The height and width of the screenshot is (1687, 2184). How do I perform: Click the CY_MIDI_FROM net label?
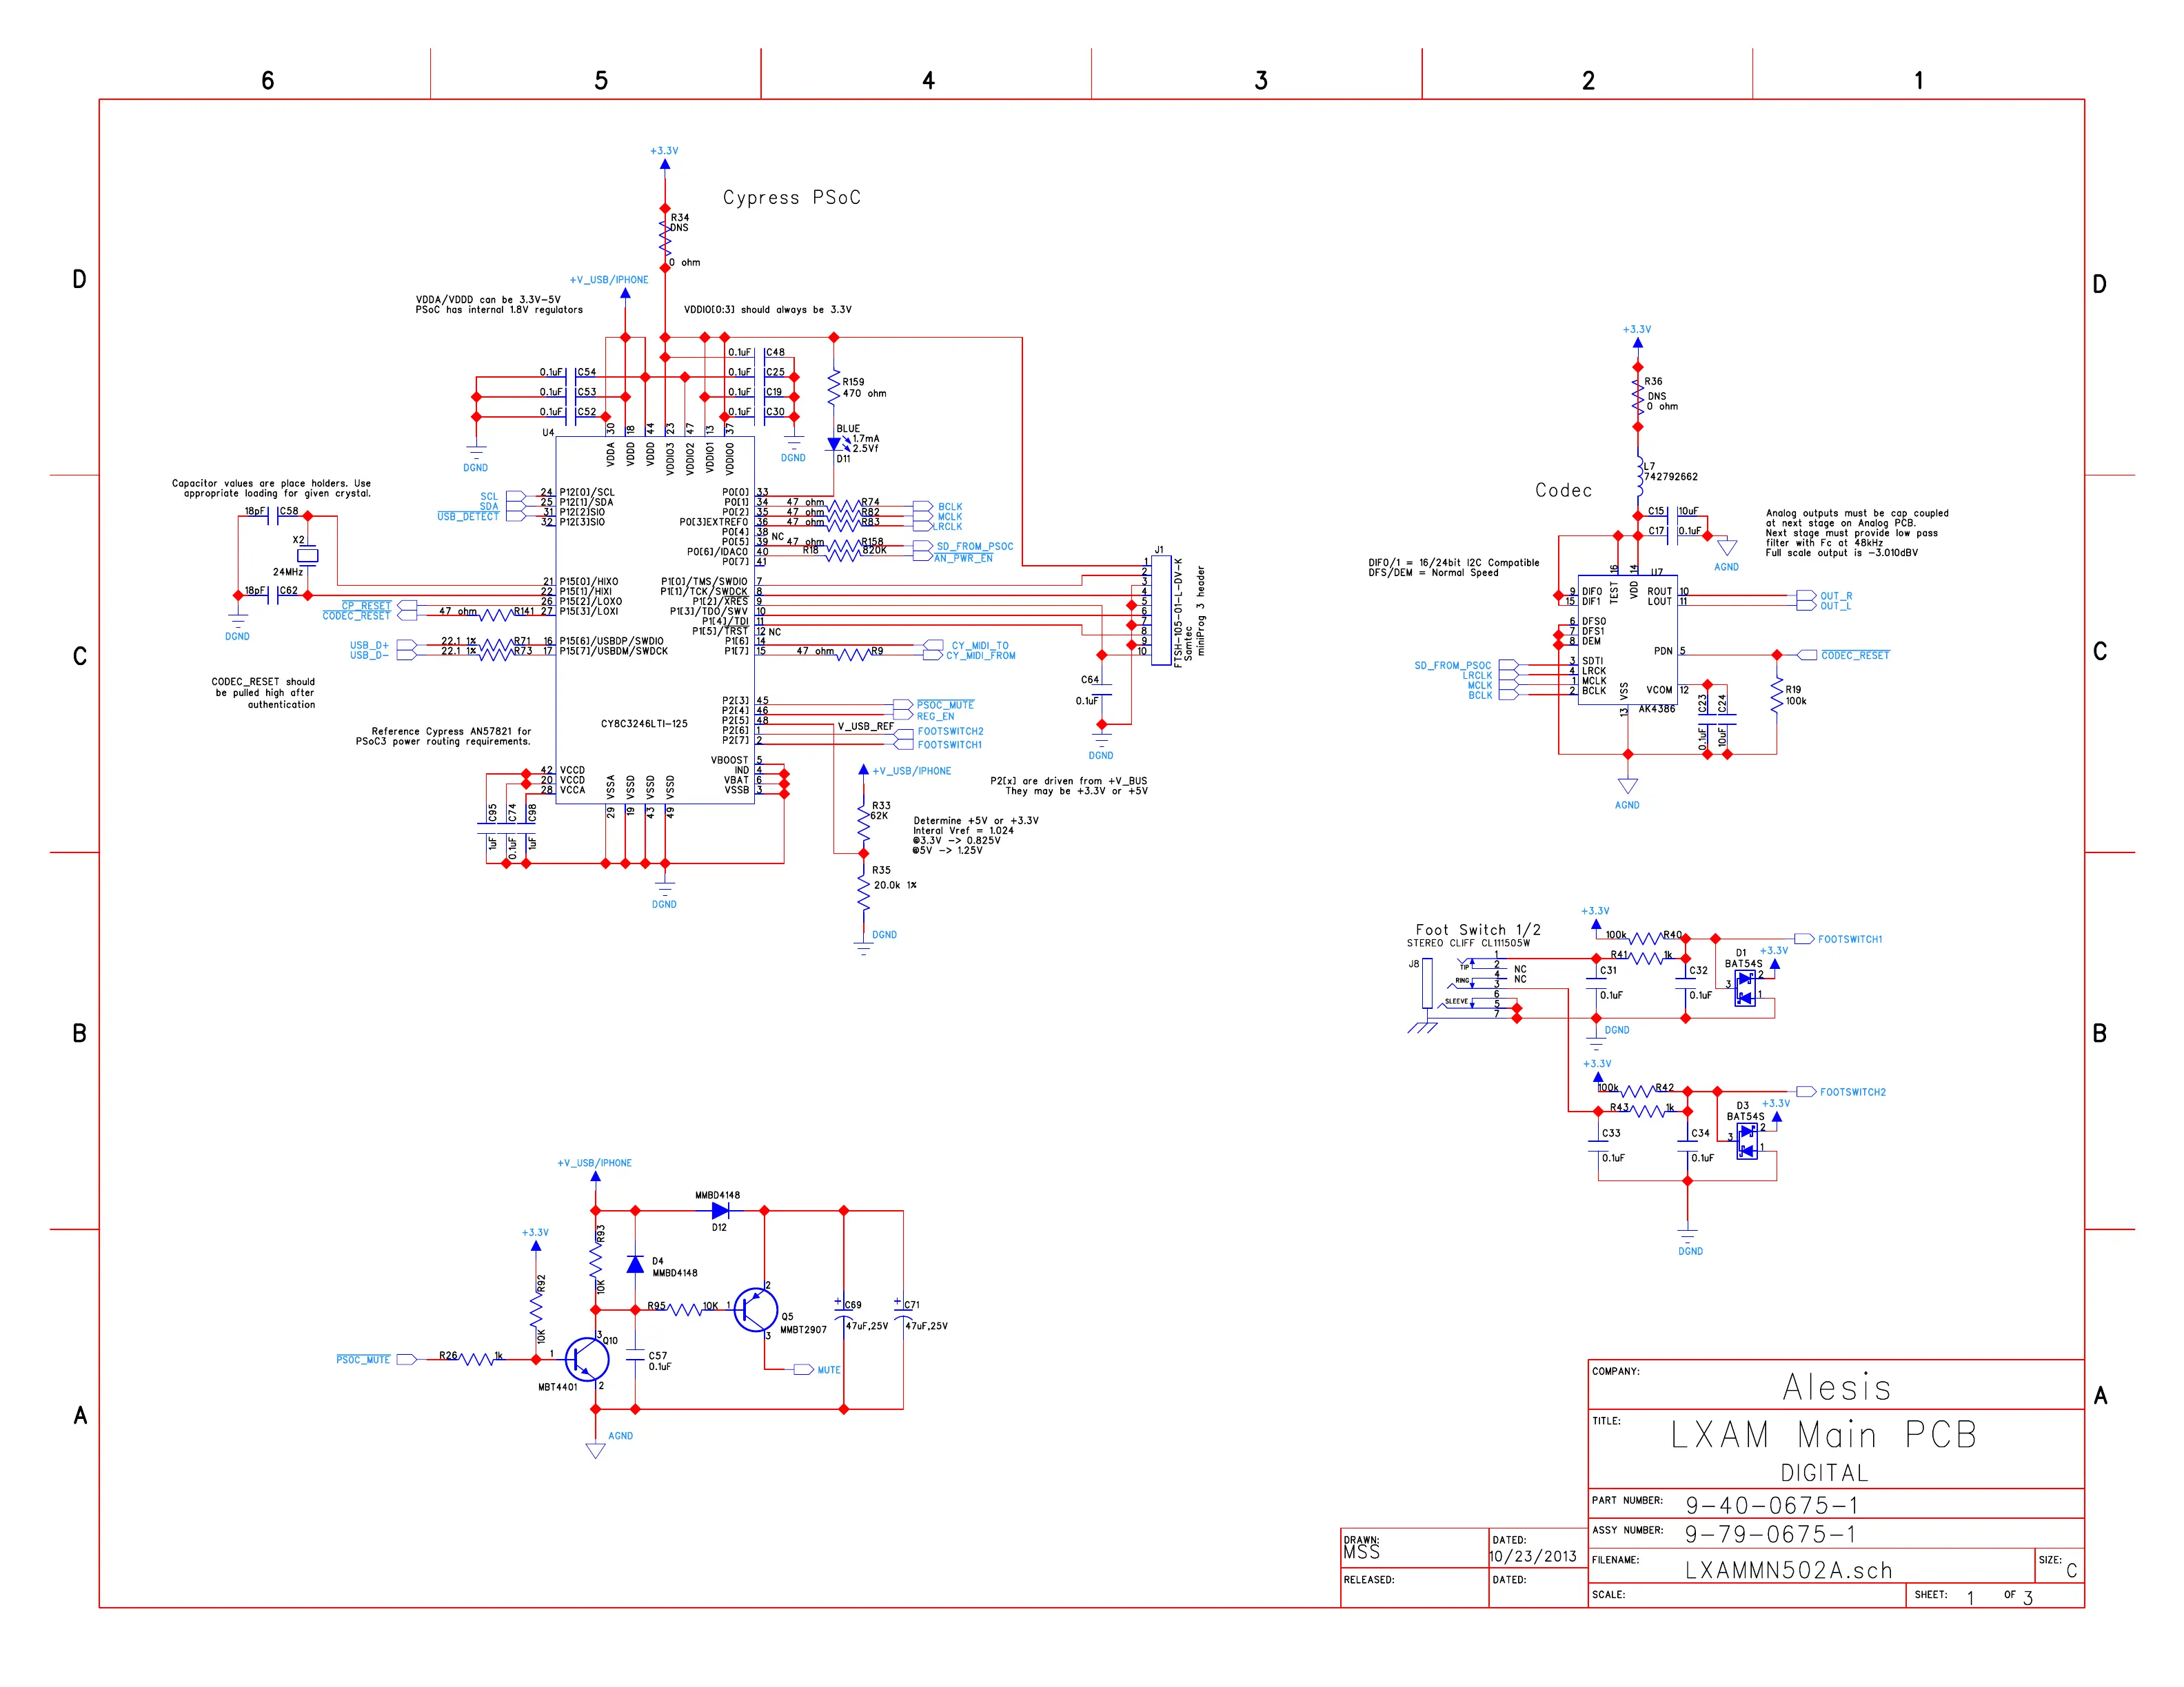coord(981,655)
